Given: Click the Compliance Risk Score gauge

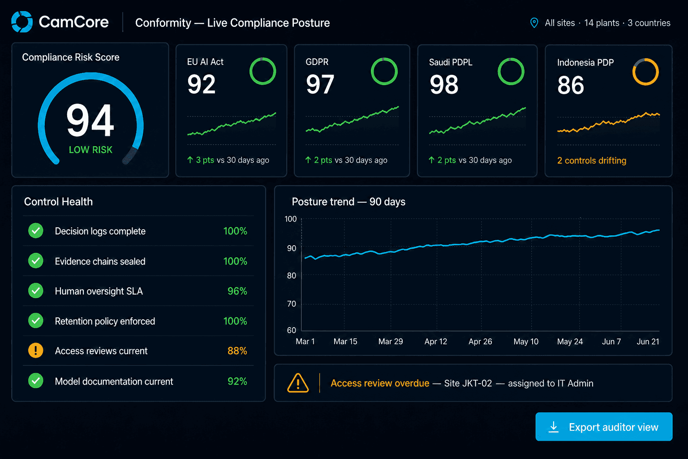Looking at the screenshot, I should (x=91, y=119).
